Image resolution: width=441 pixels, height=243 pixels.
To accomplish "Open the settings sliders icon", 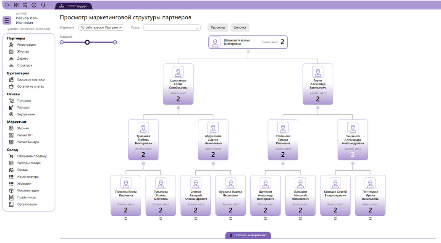I will 25,5.
